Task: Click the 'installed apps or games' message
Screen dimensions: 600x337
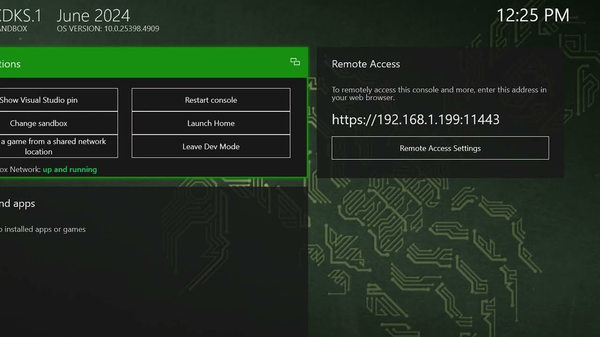Action: 43,229
